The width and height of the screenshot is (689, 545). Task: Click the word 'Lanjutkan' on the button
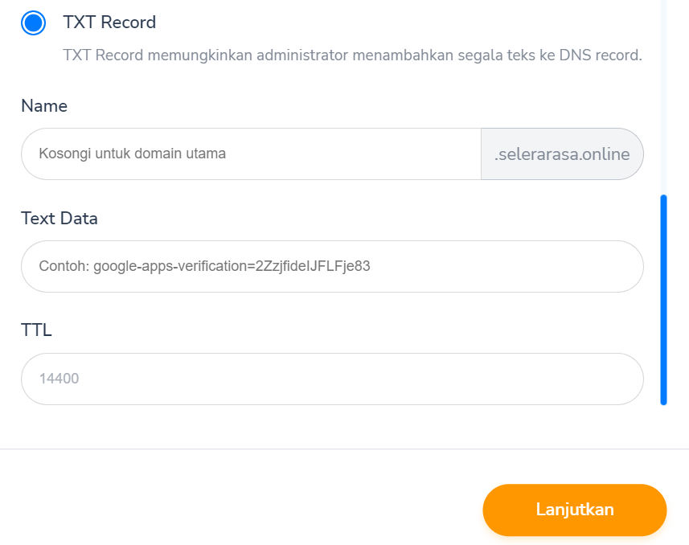click(x=575, y=510)
